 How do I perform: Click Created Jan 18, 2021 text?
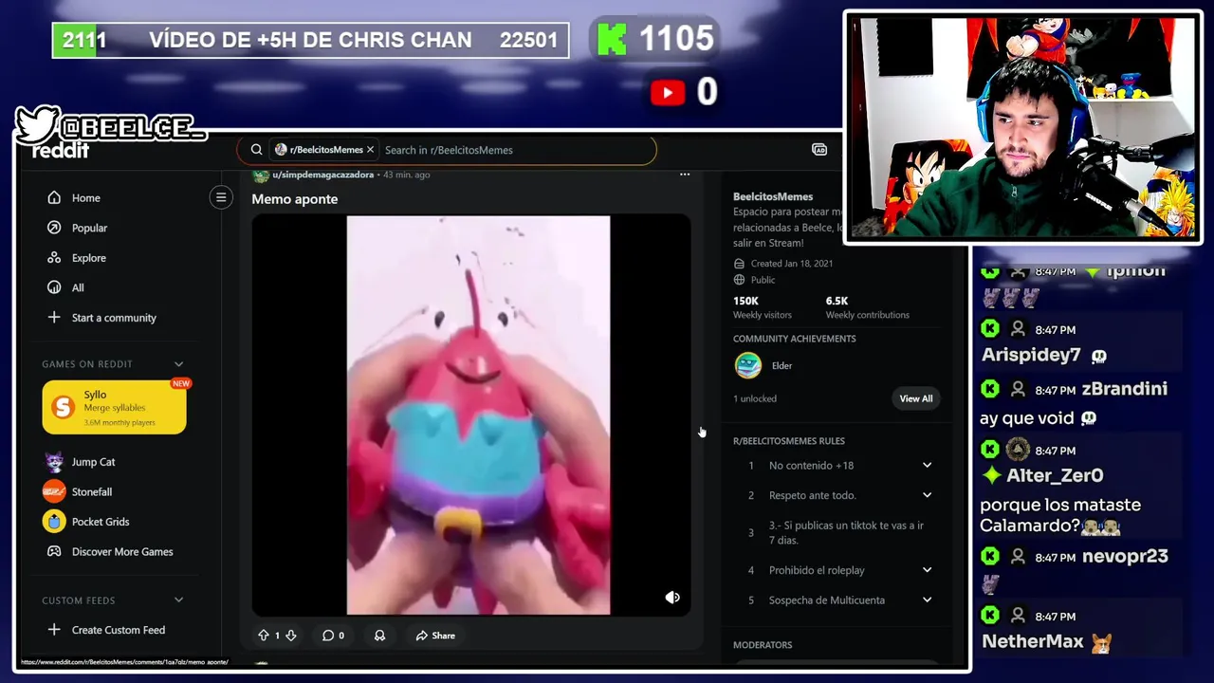[x=791, y=264]
